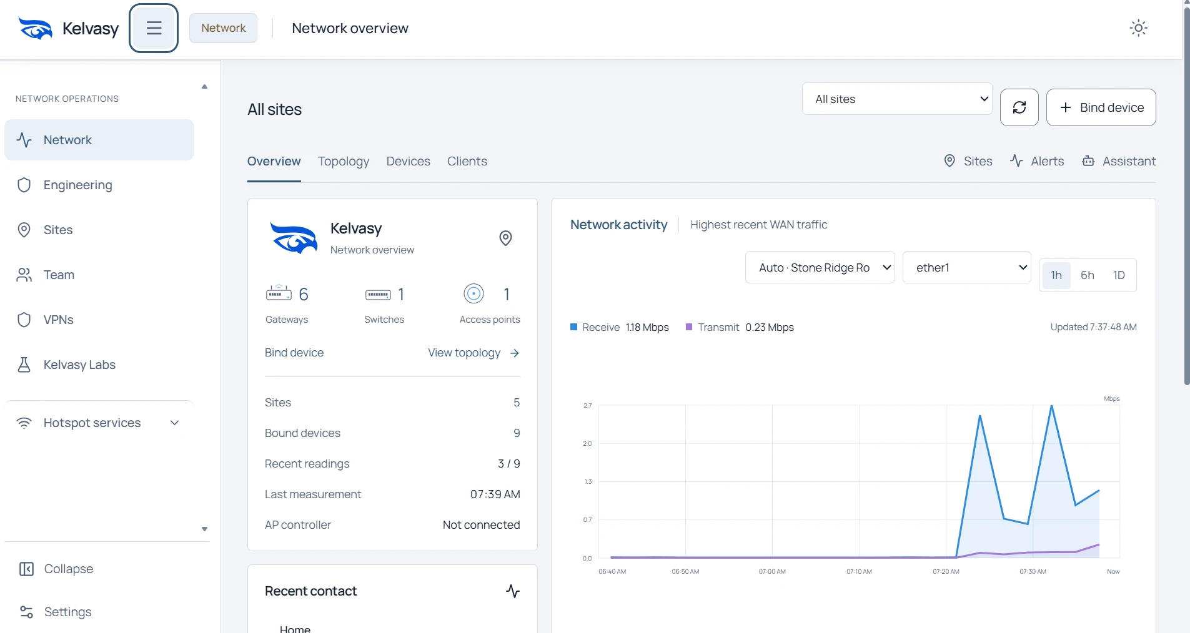Follow the View topology link
Screen dimensions: 1190x633
click(x=474, y=353)
